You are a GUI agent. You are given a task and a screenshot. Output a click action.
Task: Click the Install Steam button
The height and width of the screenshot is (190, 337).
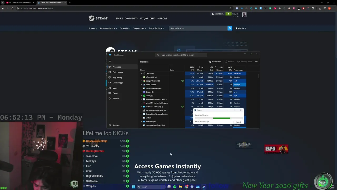click(x=217, y=14)
